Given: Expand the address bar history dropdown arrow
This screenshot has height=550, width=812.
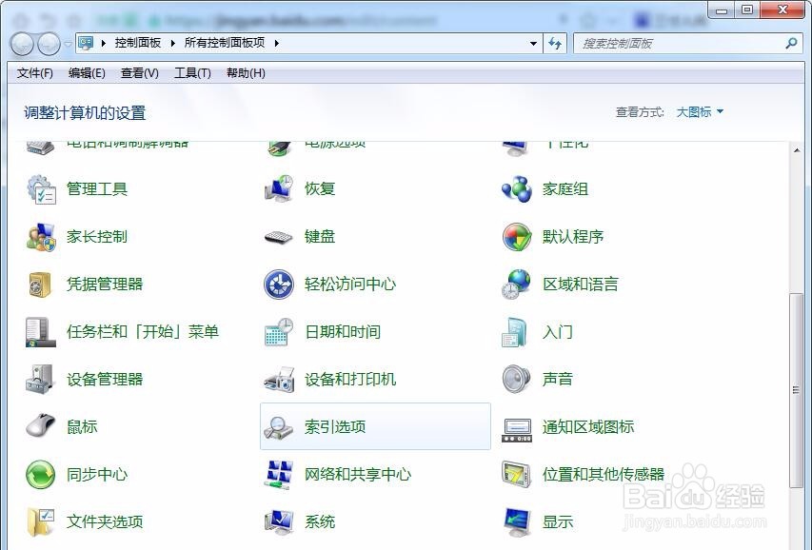Looking at the screenshot, I should tap(533, 44).
